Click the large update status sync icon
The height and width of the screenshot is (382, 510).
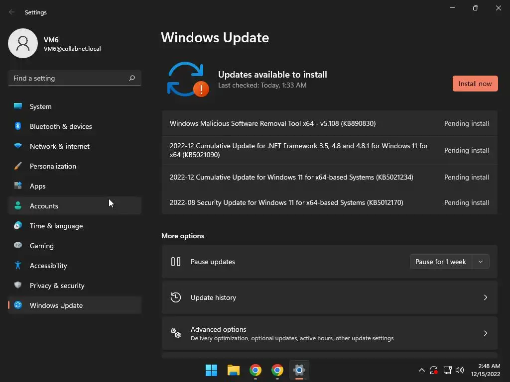tap(188, 79)
